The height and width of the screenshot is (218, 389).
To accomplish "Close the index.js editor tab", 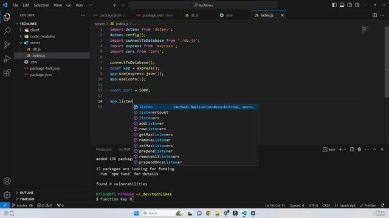I will pyautogui.click(x=282, y=15).
